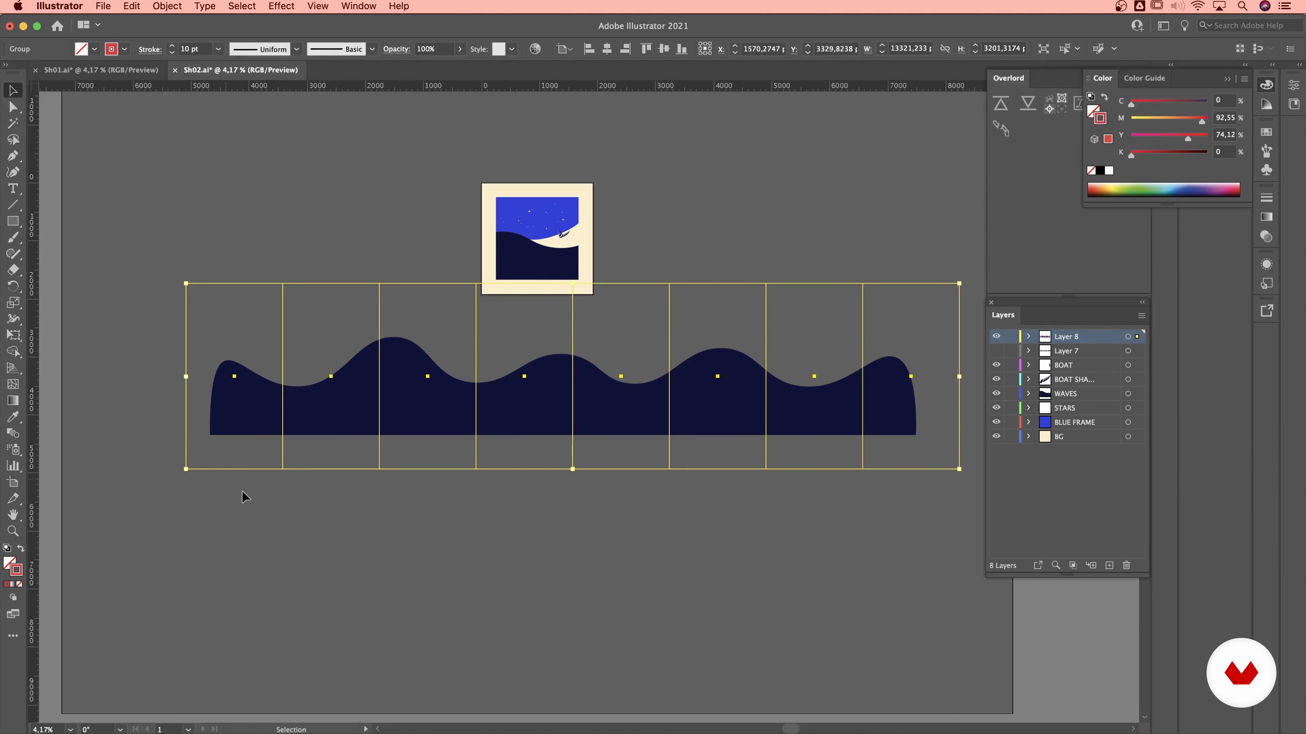Click the Constrain proportions link icon
This screenshot has height=734, width=1306.
click(x=945, y=49)
